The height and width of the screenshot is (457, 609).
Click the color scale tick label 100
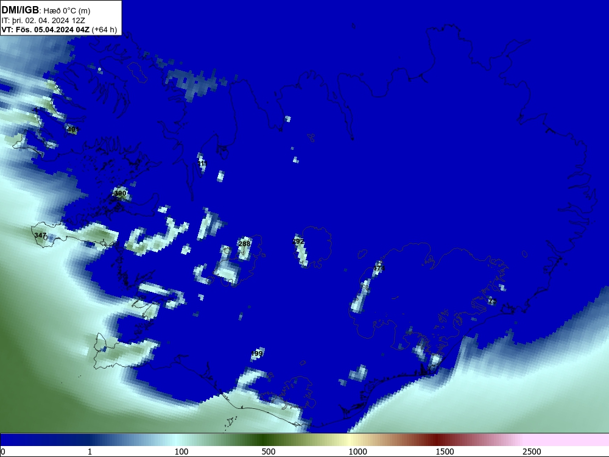(181, 452)
